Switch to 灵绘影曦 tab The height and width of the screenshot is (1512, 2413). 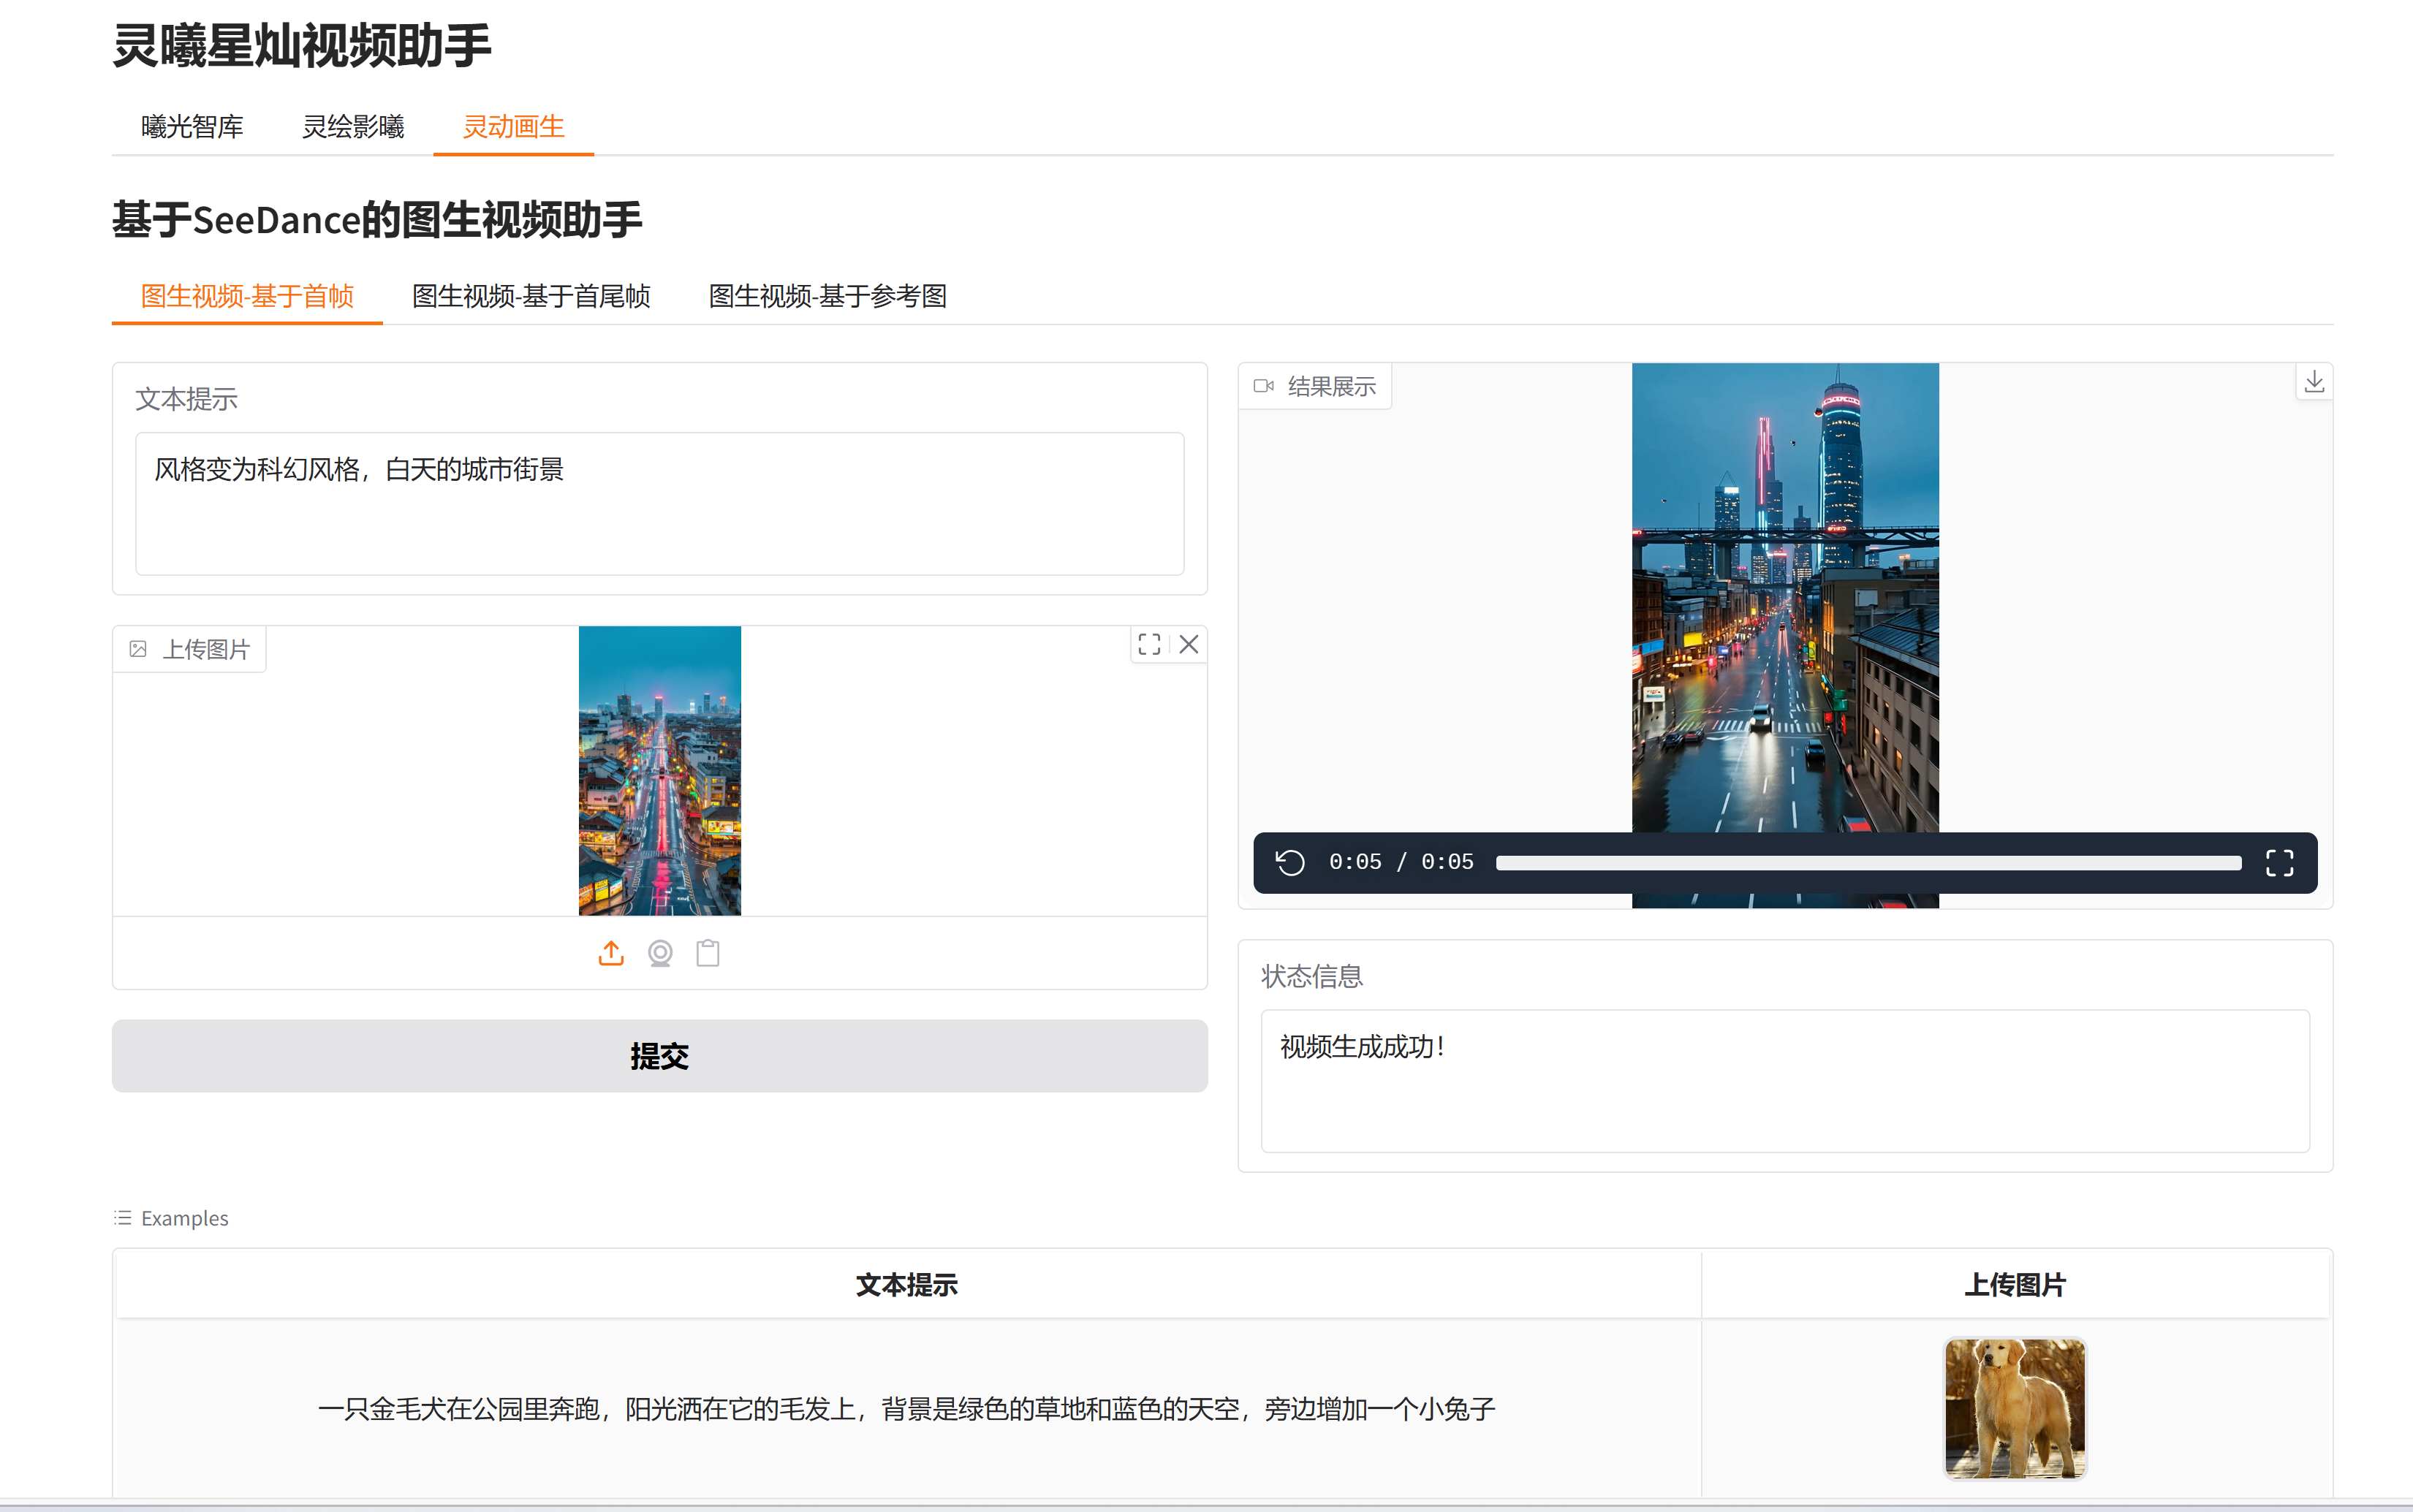pyautogui.click(x=353, y=127)
